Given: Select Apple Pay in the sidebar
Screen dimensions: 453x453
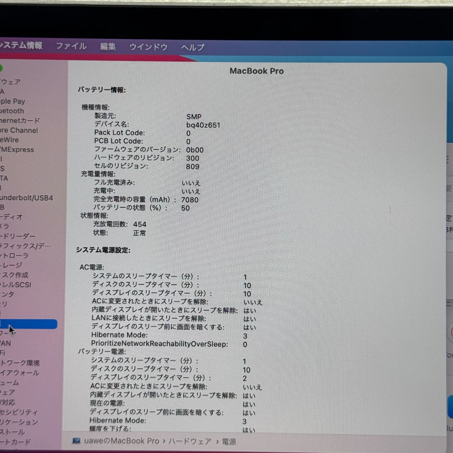Looking at the screenshot, I should click(x=13, y=101).
